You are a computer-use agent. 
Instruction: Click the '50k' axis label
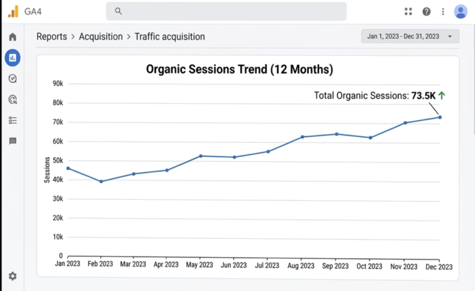tap(58, 161)
